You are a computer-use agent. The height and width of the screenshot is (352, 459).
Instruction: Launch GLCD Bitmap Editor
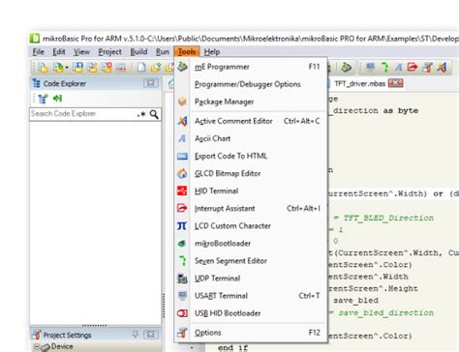[251, 173]
